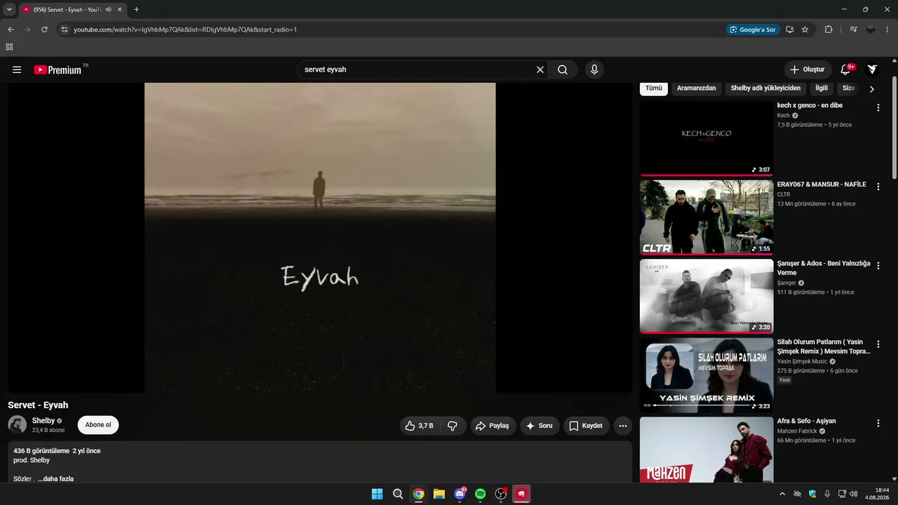
Task: Open 'kech x genco - en dibe' title
Action: pos(810,105)
